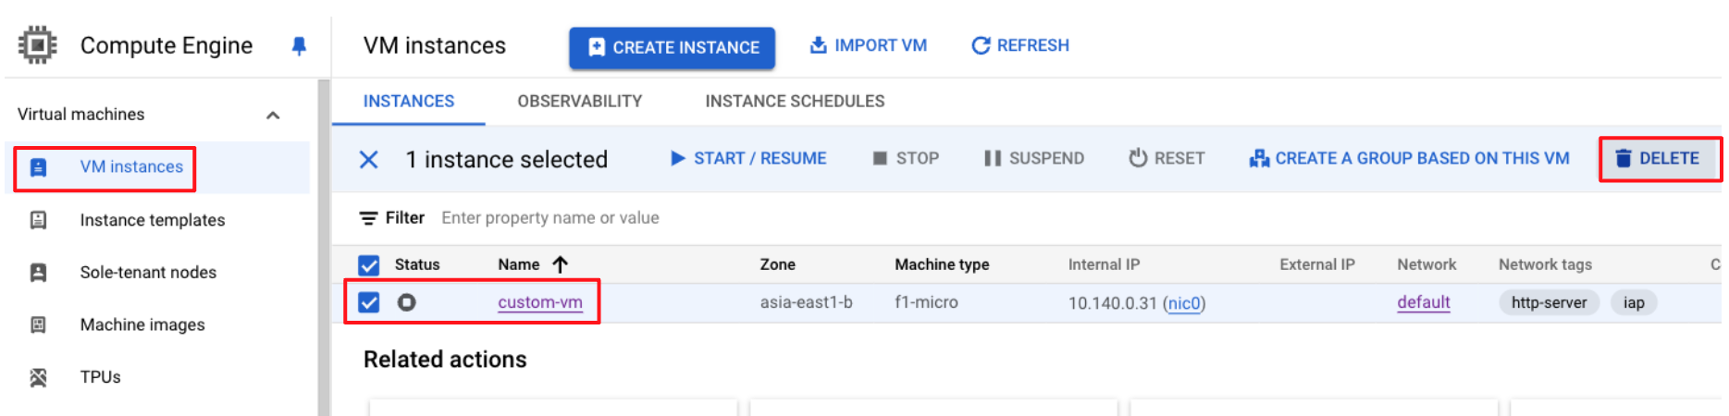Click the pin icon beside Compute Engine
Image resolution: width=1729 pixels, height=416 pixels.
[x=299, y=46]
